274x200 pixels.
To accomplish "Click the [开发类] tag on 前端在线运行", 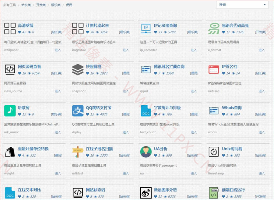I will 260,197.
